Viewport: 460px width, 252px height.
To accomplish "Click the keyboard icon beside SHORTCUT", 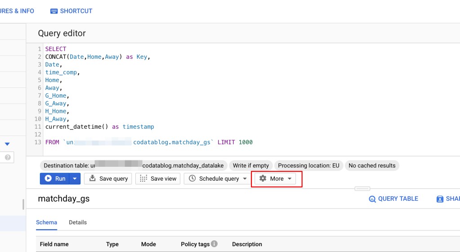I will pos(54,11).
